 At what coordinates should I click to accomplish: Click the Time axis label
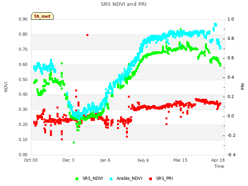tap(219, 166)
